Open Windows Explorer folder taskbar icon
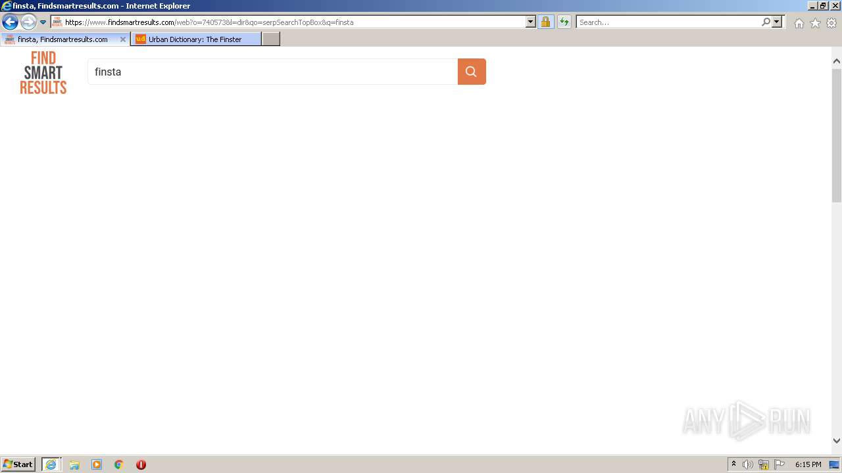 (74, 464)
